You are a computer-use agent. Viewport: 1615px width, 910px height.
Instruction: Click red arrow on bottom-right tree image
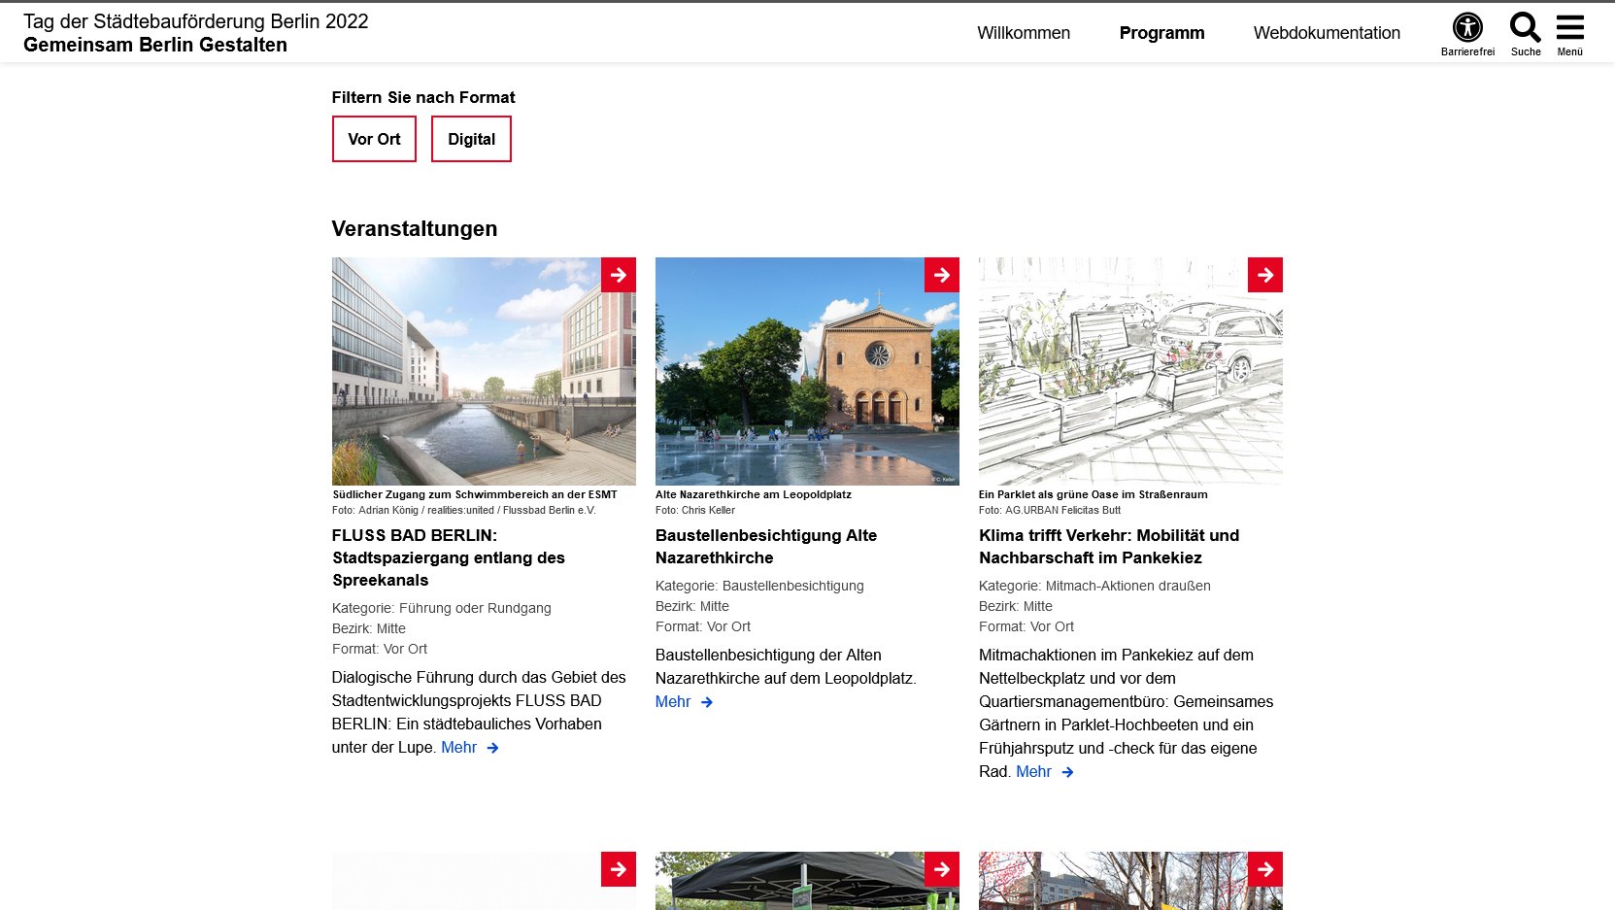1264,869
